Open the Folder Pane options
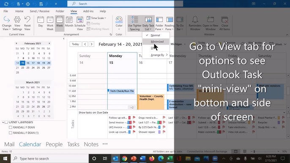The image size is (290, 163). 159,23
